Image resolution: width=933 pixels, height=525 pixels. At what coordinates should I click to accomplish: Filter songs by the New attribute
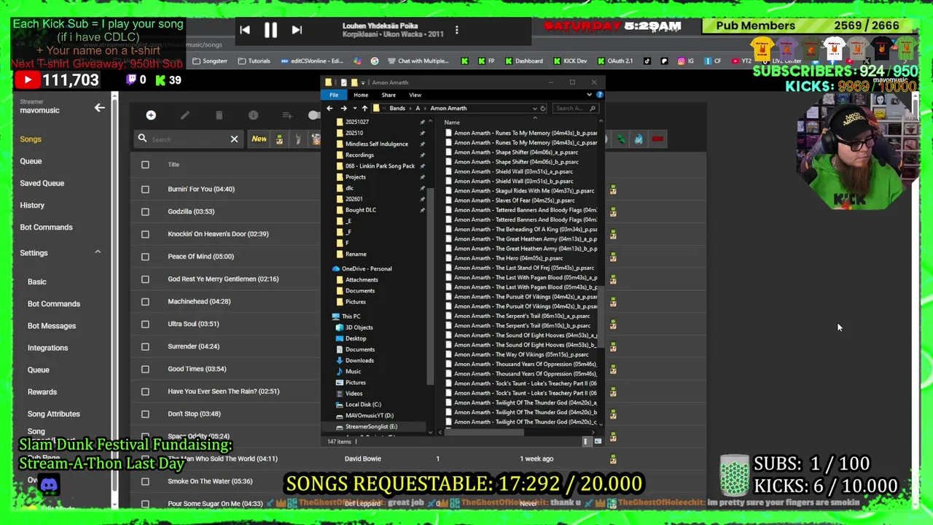pyautogui.click(x=259, y=139)
